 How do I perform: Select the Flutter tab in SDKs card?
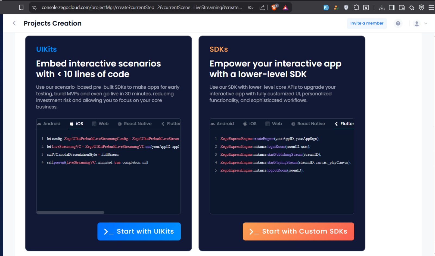pos(344,124)
